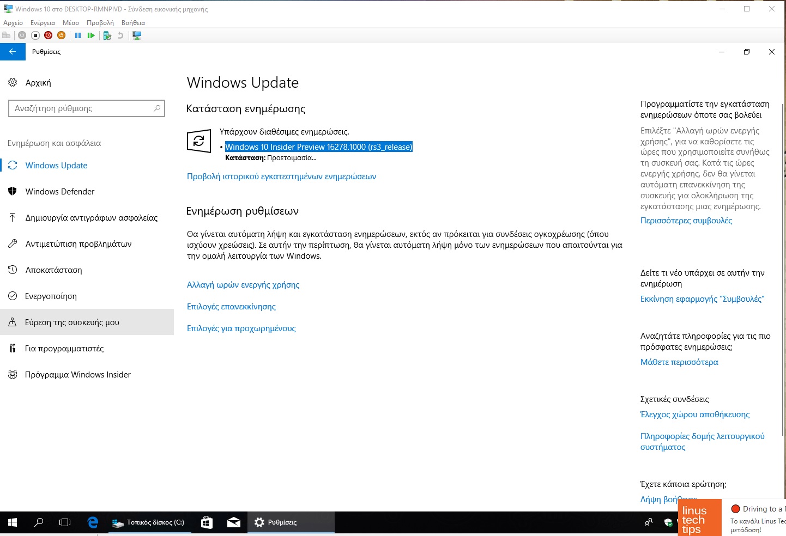This screenshot has width=786, height=536.
Task: Open the Μέσο menu
Action: (x=71, y=23)
